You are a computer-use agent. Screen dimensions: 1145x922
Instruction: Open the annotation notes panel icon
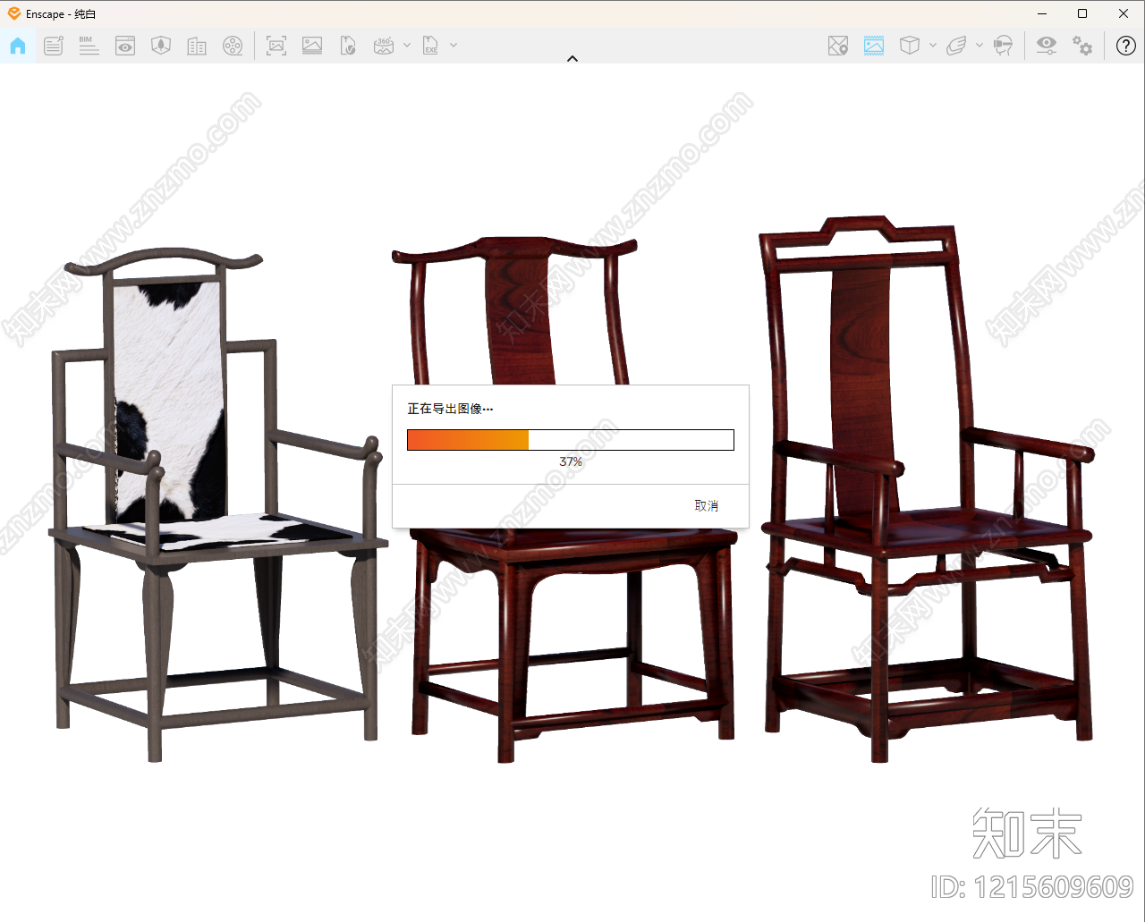[54, 46]
